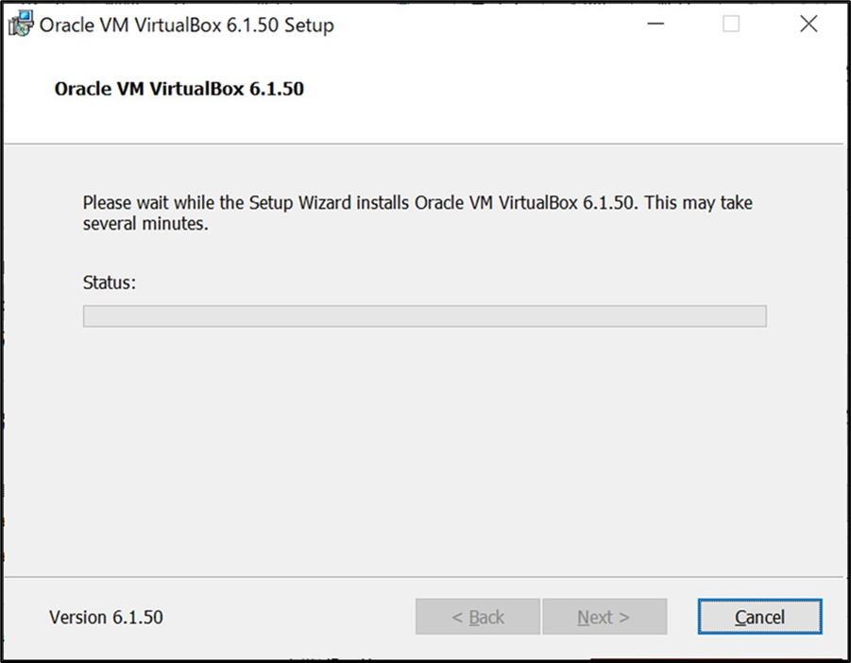851x663 pixels.
Task: Click the 'This may take' phrase in message
Action: [x=699, y=203]
